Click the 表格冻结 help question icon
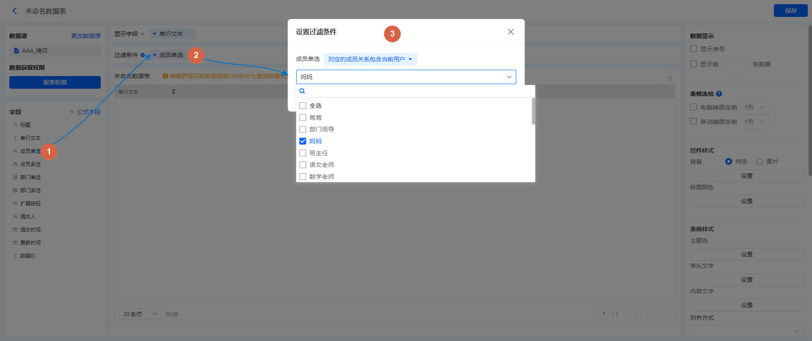 pyautogui.click(x=719, y=94)
